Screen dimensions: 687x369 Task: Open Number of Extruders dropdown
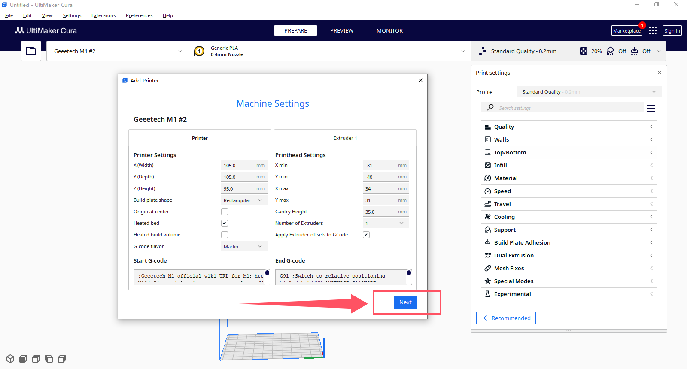click(386, 223)
